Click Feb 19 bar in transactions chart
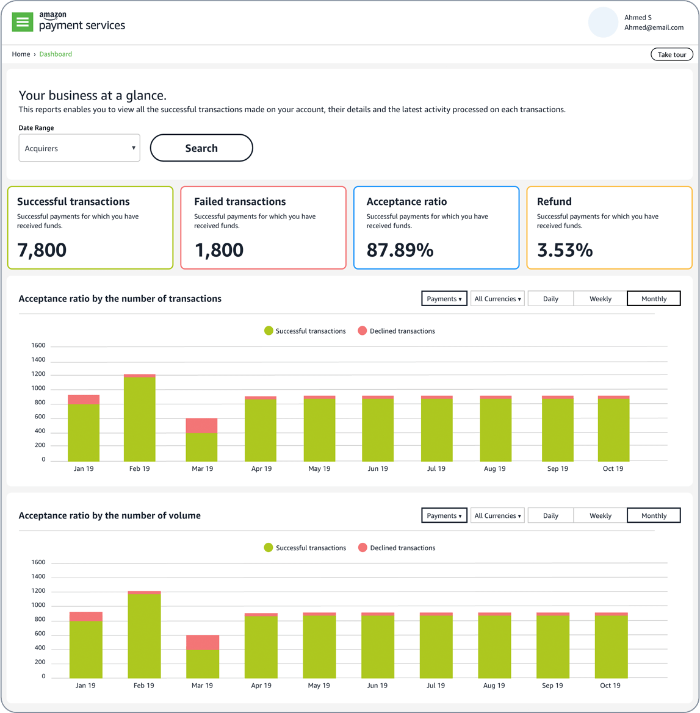Image resolution: width=700 pixels, height=713 pixels. click(x=140, y=418)
